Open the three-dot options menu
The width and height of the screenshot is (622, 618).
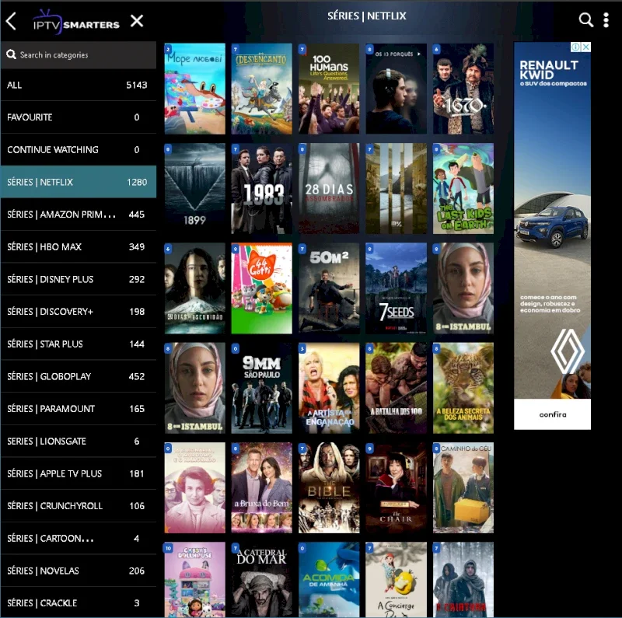point(606,20)
